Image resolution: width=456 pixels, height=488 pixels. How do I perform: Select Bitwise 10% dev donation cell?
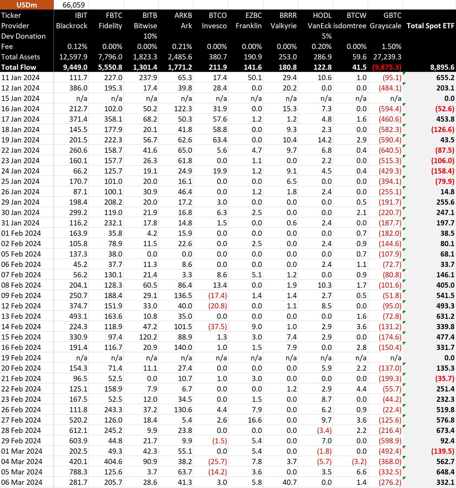pos(150,36)
